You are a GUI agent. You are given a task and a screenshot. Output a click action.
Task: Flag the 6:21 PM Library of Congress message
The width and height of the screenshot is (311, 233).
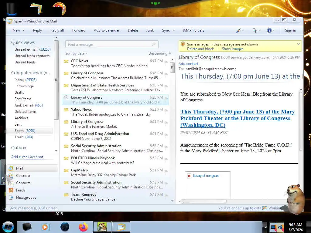click(166, 123)
